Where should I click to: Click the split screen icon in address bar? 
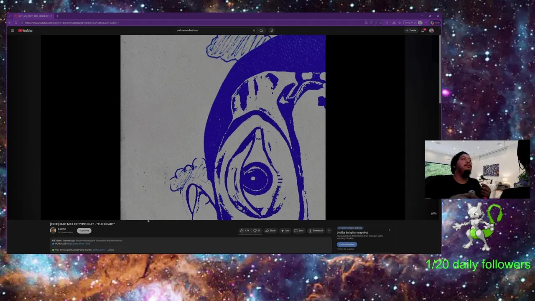[x=367, y=23]
